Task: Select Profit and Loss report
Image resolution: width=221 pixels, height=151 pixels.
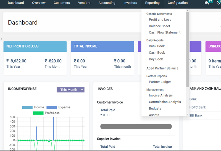Action: click(160, 20)
